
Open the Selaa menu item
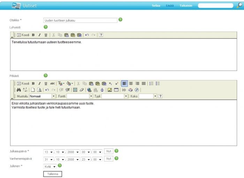pos(156,6)
